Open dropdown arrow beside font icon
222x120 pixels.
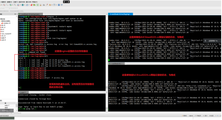point(29,5)
